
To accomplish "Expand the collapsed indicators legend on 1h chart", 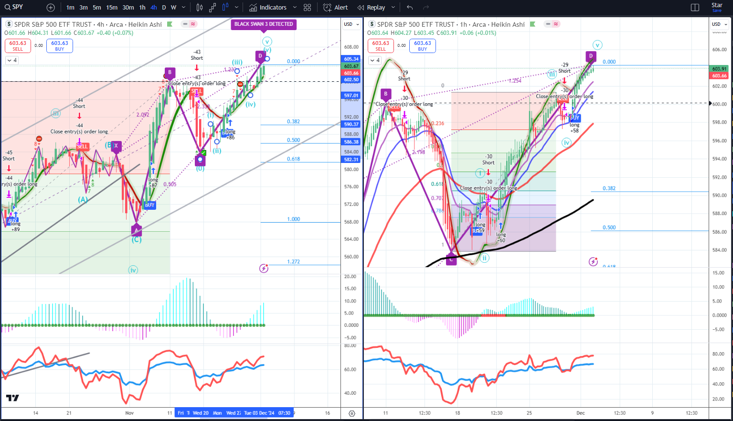I will (x=375, y=60).
